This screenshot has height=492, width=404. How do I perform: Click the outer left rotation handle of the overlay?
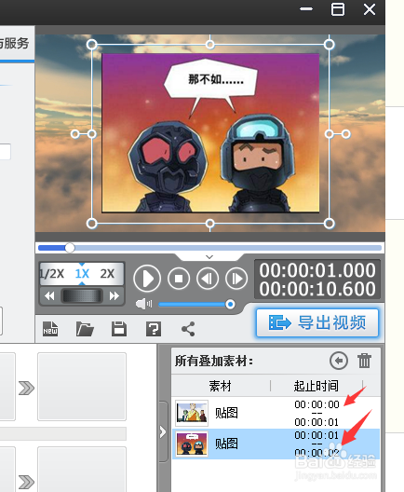tap(74, 134)
